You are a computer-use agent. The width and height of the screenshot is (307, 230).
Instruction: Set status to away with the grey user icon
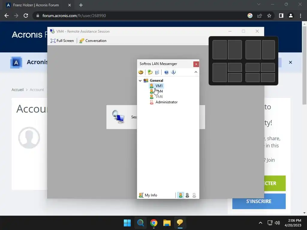tap(187, 195)
